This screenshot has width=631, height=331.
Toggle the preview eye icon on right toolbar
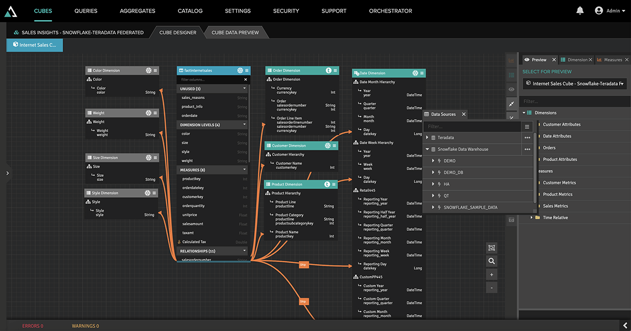pos(511,89)
